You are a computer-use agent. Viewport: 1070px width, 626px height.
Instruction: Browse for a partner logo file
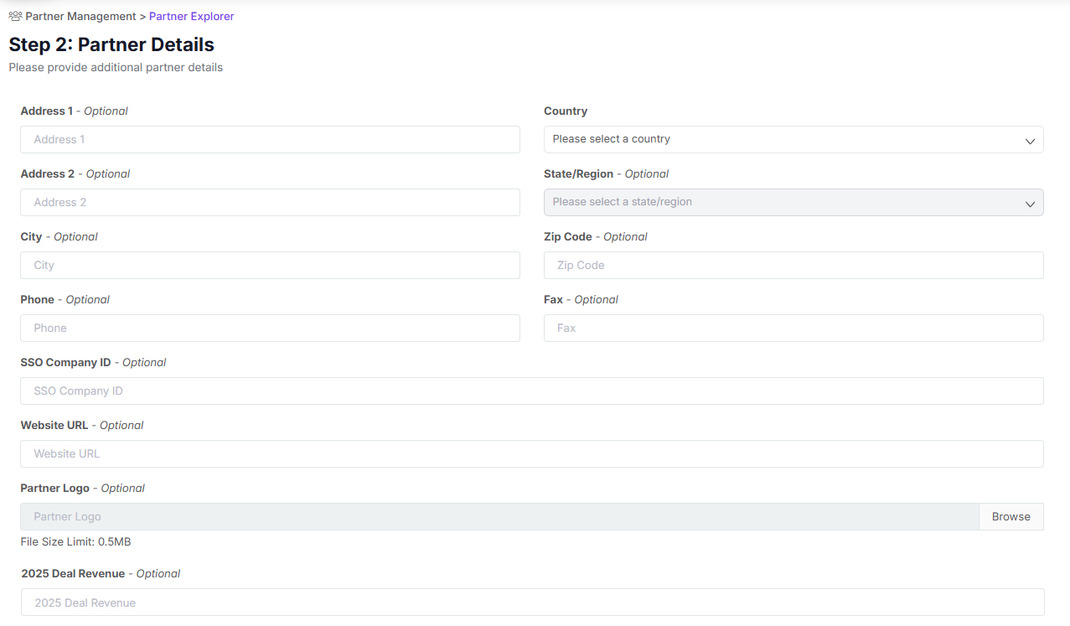(1011, 516)
